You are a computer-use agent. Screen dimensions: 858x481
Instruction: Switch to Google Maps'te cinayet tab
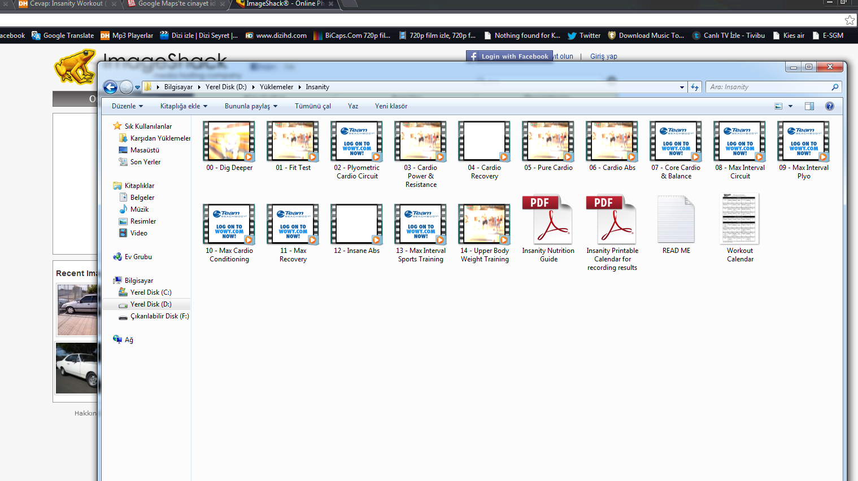tap(176, 4)
